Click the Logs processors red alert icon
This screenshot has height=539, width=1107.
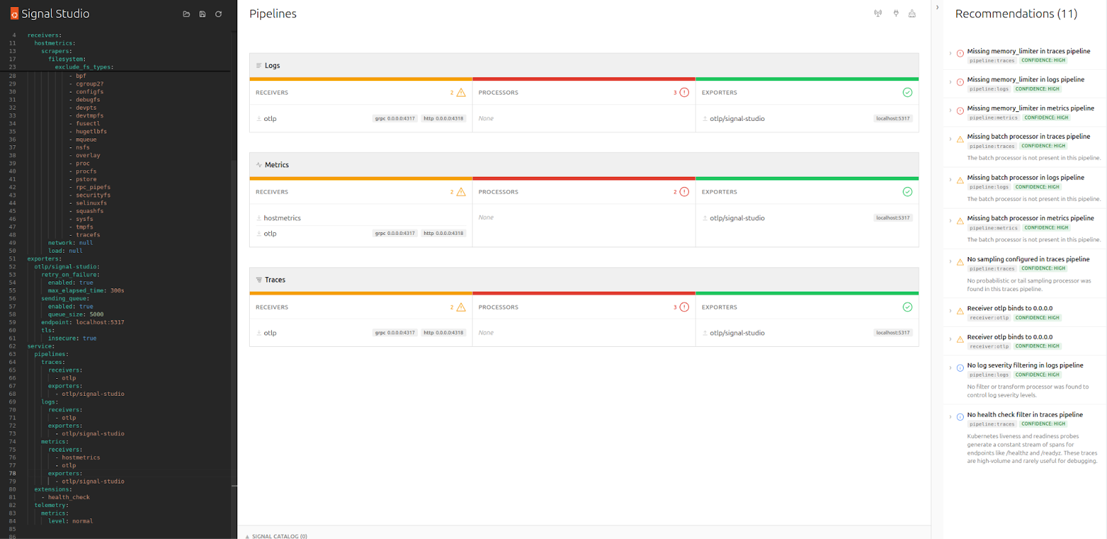(684, 93)
